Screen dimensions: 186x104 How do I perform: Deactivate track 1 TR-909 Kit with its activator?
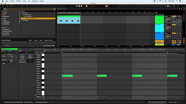point(174,16)
